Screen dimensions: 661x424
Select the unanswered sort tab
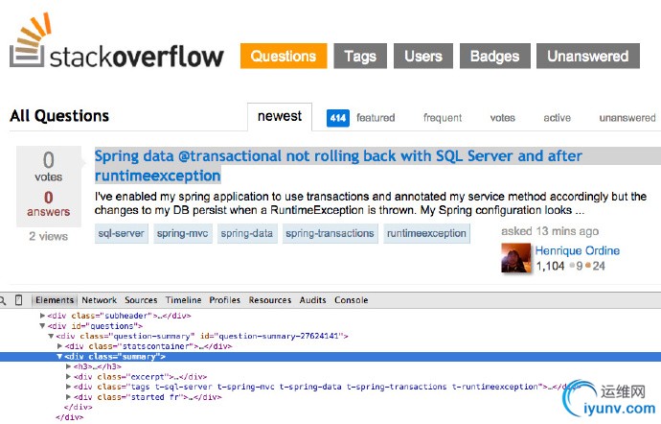pos(627,118)
